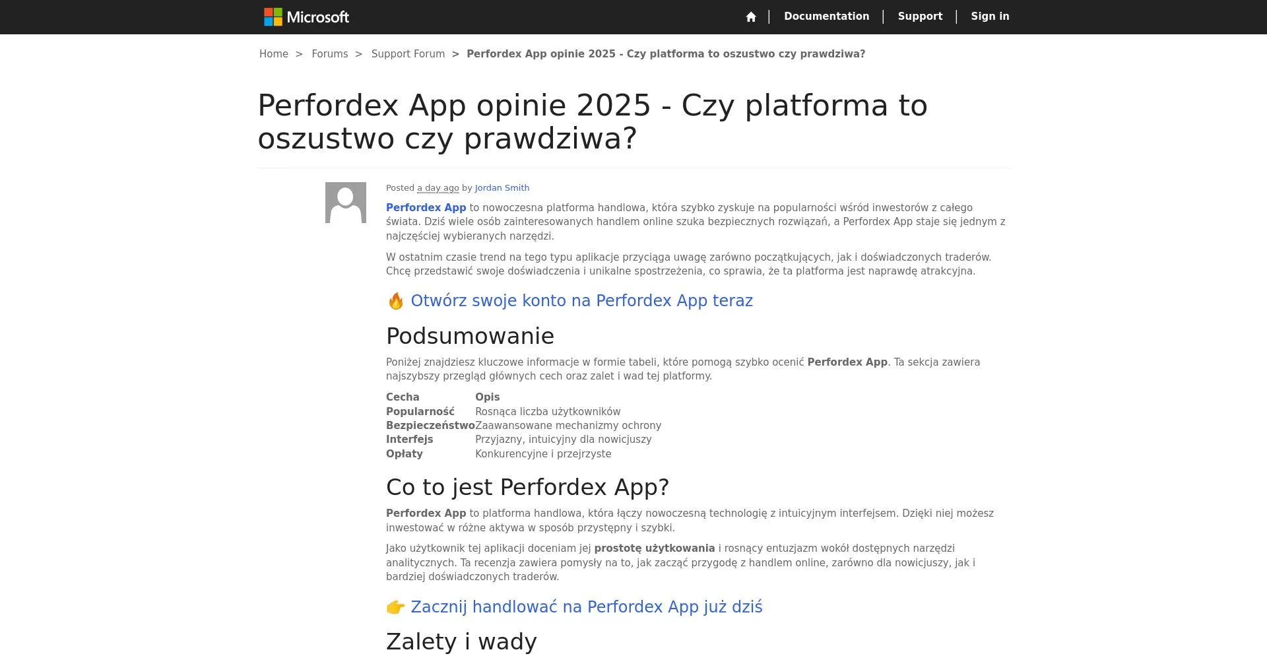Image resolution: width=1267 pixels, height=660 pixels.
Task: Click the 'Zalety i wady' heading
Action: pyautogui.click(x=461, y=642)
